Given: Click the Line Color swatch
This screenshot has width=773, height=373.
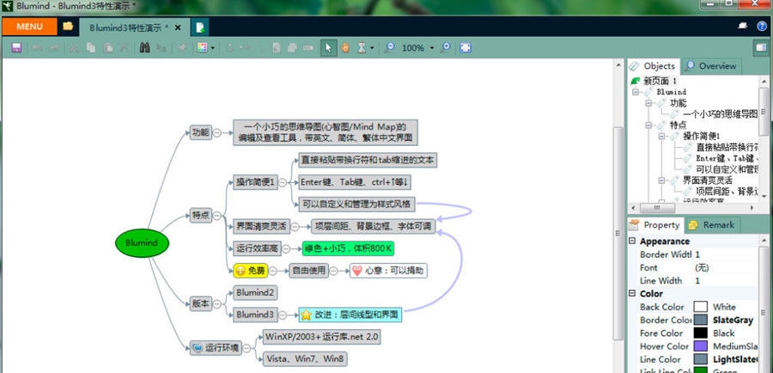Looking at the screenshot, I should coord(701,359).
